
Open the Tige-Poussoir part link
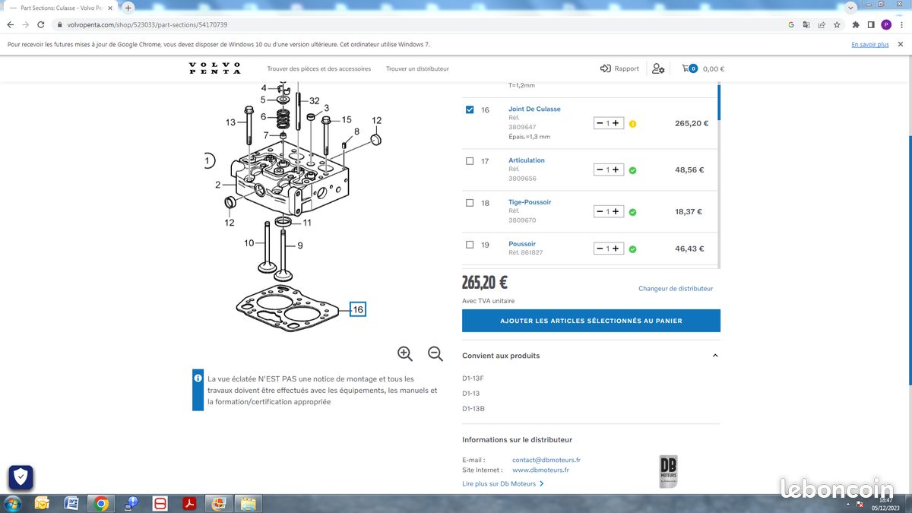(530, 202)
